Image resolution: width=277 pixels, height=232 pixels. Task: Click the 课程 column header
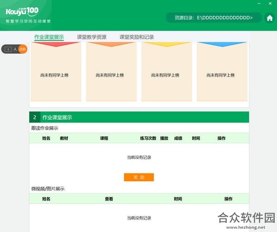click(x=104, y=138)
